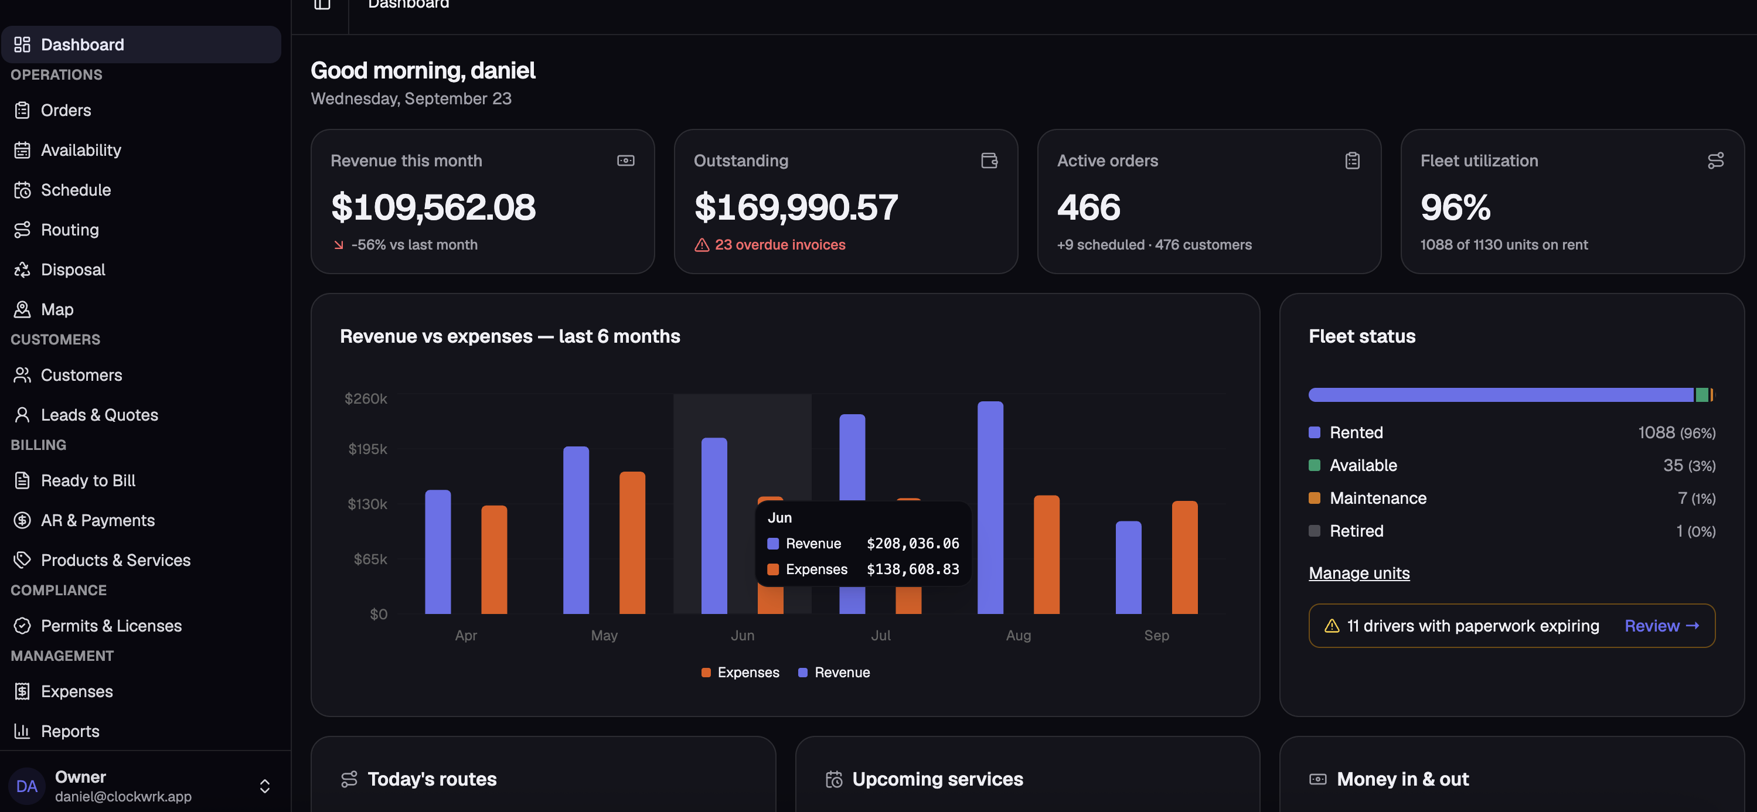Click the May revenue bar in chart
This screenshot has height=812, width=1757.
[576, 530]
